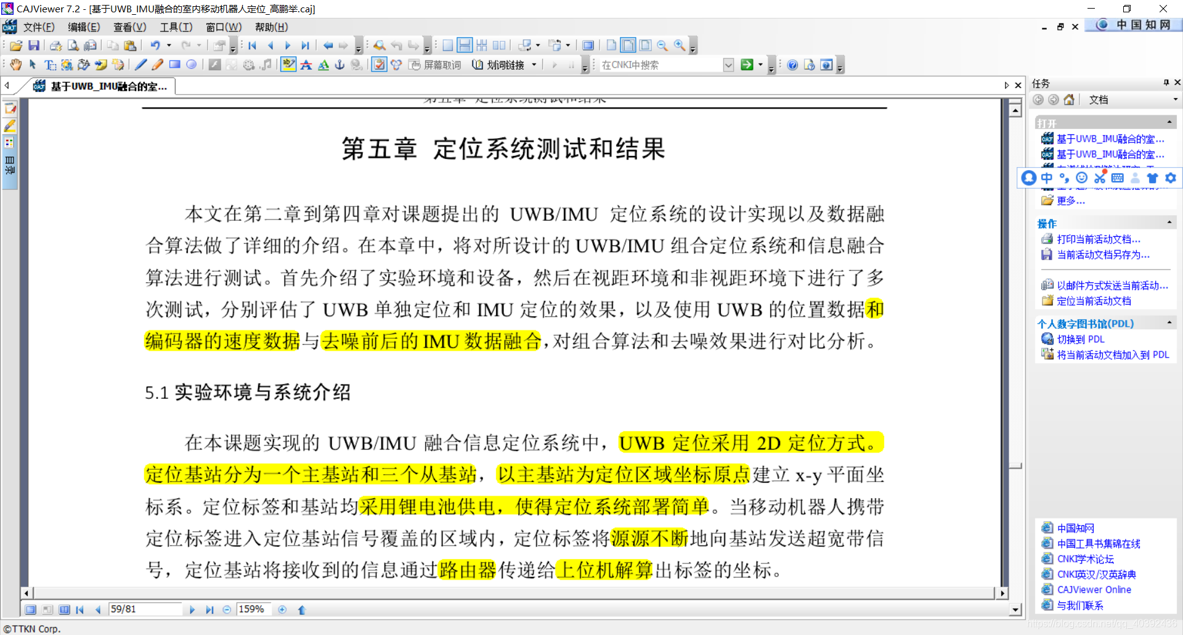Viewport: 1183px width, 635px height.
Task: Expand the CNKI search box dropdown
Action: pos(728,65)
